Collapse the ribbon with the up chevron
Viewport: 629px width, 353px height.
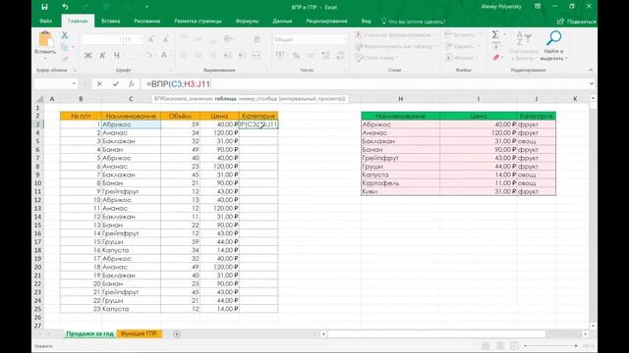point(591,70)
